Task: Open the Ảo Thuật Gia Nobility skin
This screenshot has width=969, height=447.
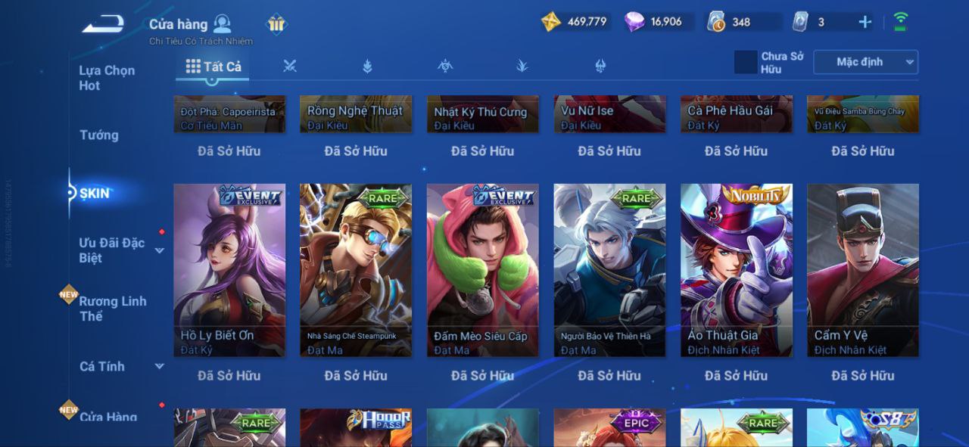Action: (737, 270)
